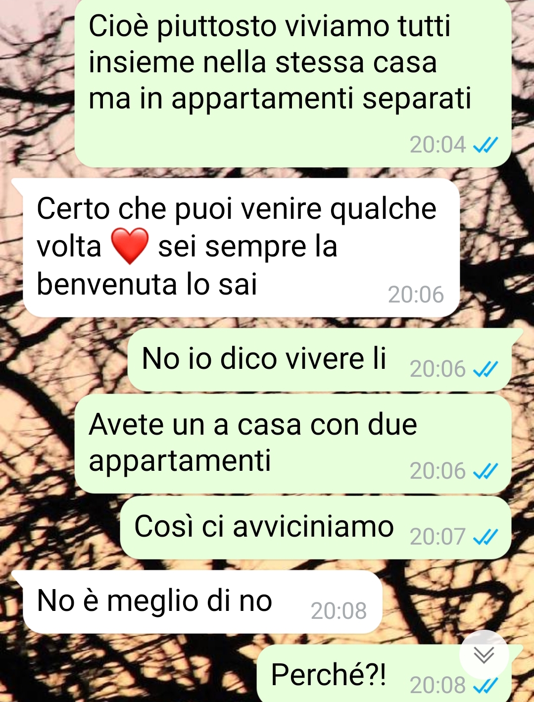Tap read ticks on 'Avete un a casa' message

[x=485, y=471]
